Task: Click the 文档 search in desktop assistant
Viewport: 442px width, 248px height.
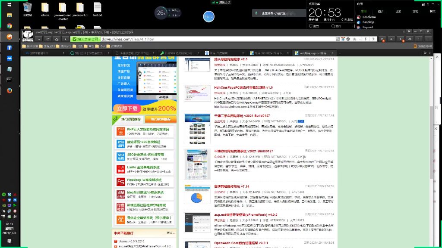Action: 336,26
